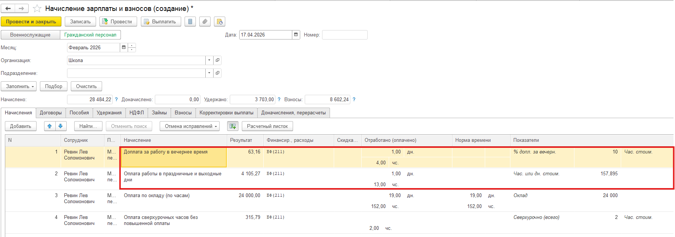Move row down with blue down arrow
675x237 pixels.
pos(61,126)
